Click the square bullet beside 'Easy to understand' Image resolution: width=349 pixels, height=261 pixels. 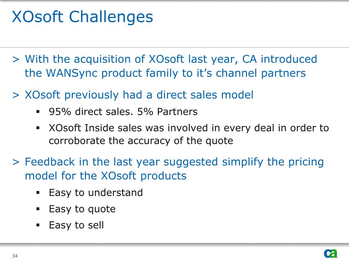point(38,193)
